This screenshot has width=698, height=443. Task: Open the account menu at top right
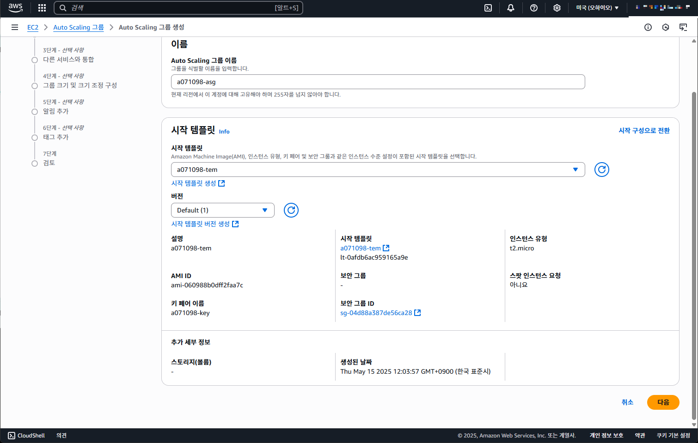click(x=662, y=7)
